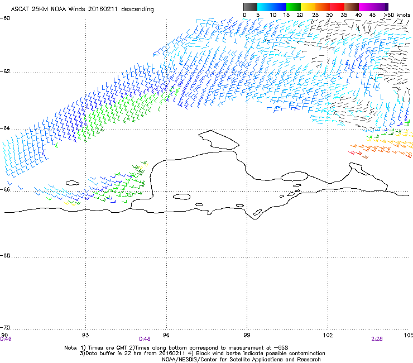
Task: Select the "-70" latitude axis label
Action: pyautogui.click(x=5, y=328)
